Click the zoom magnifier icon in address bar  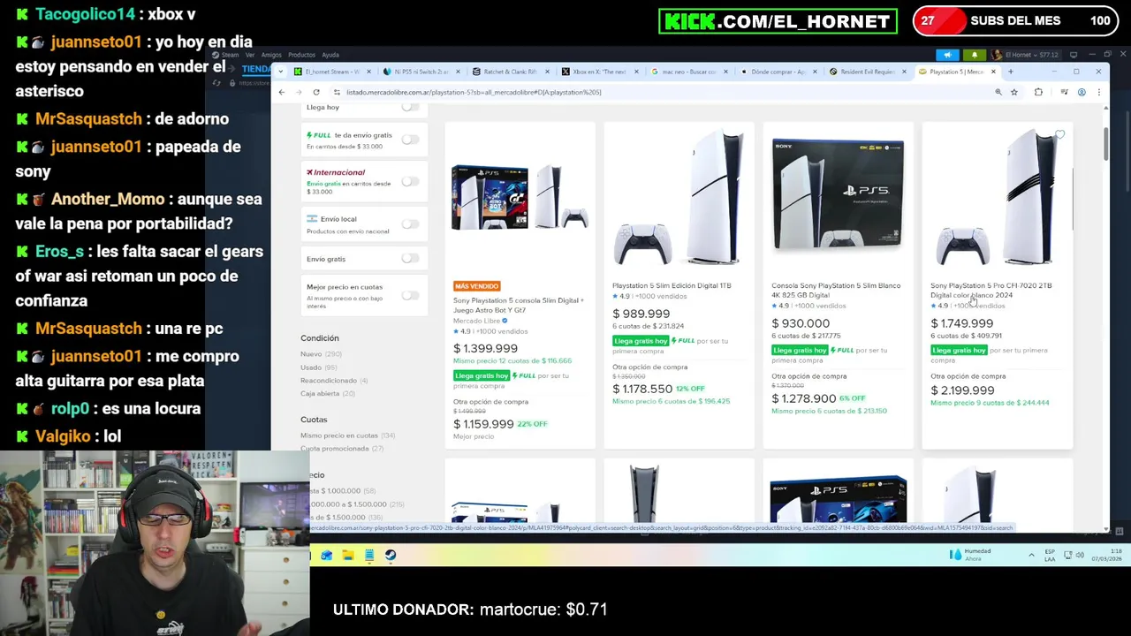[x=998, y=92]
